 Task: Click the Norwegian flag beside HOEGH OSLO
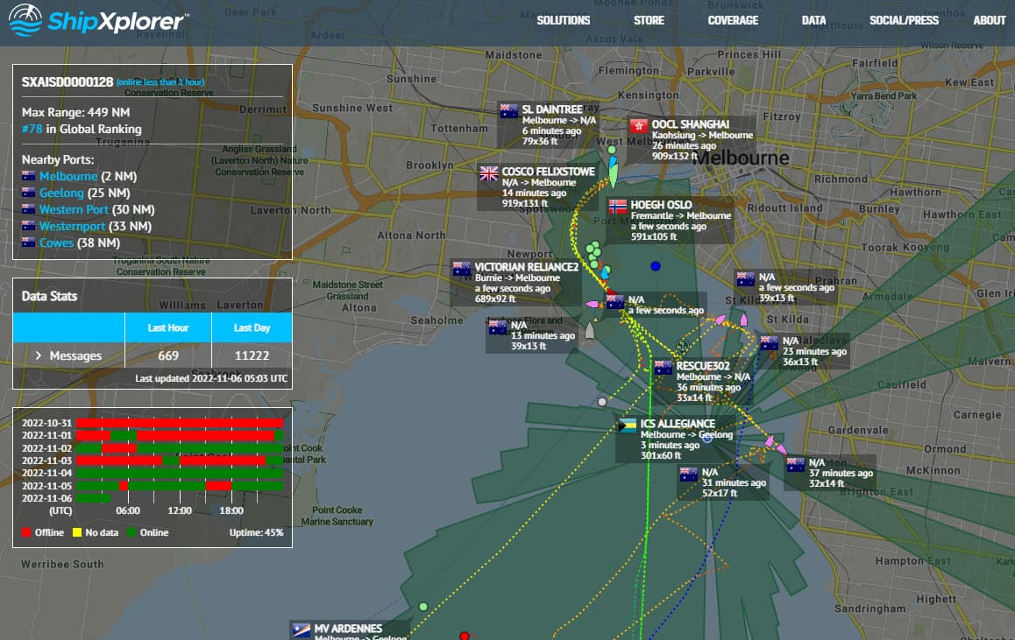(x=618, y=207)
